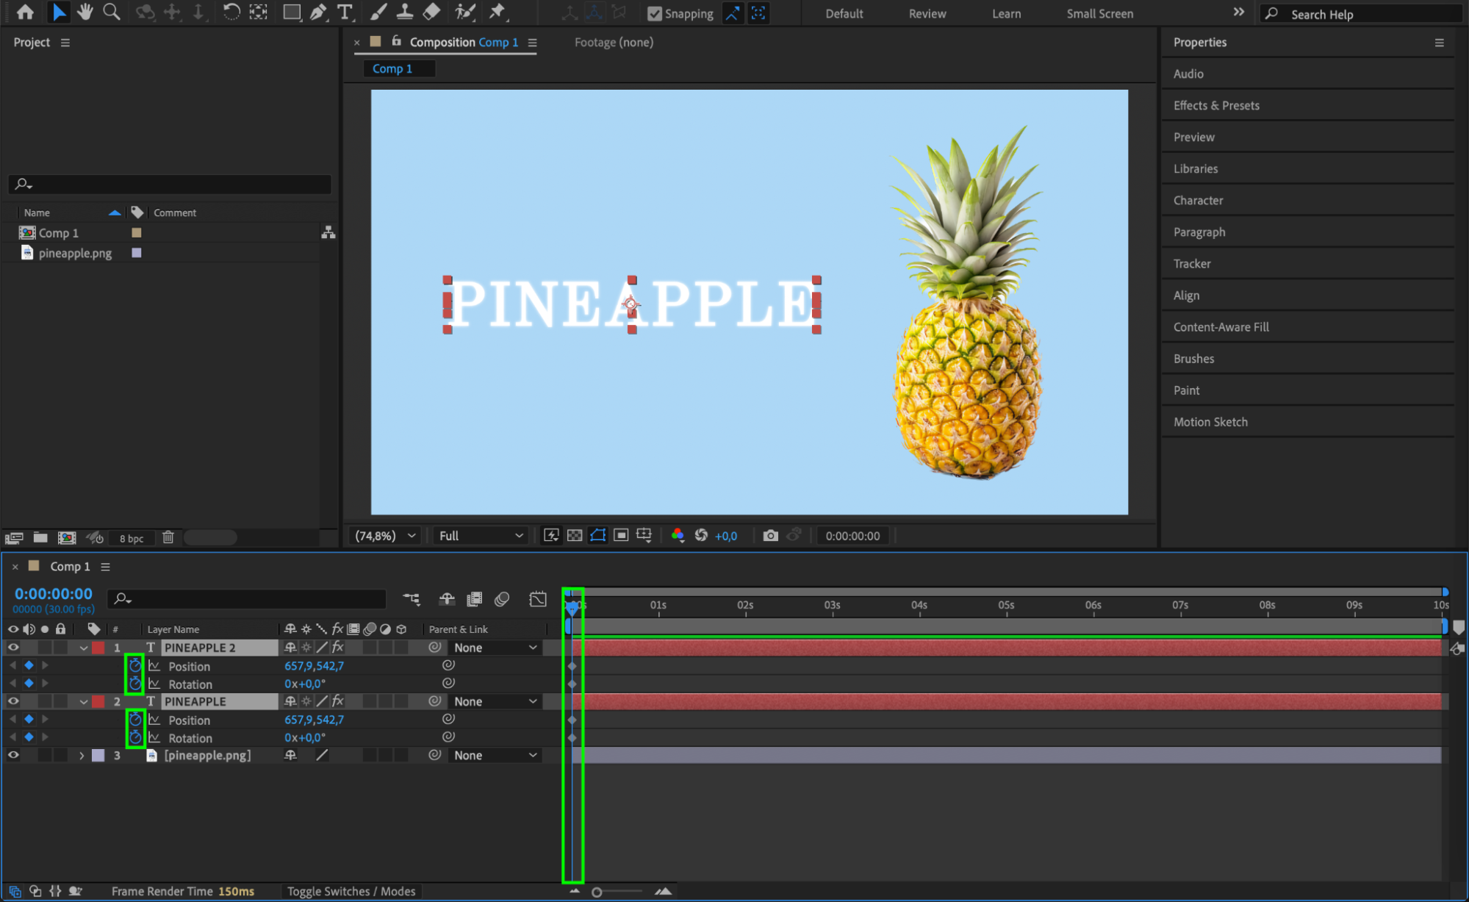Open the Full resolution dropdown
1469x902 pixels.
tap(481, 535)
